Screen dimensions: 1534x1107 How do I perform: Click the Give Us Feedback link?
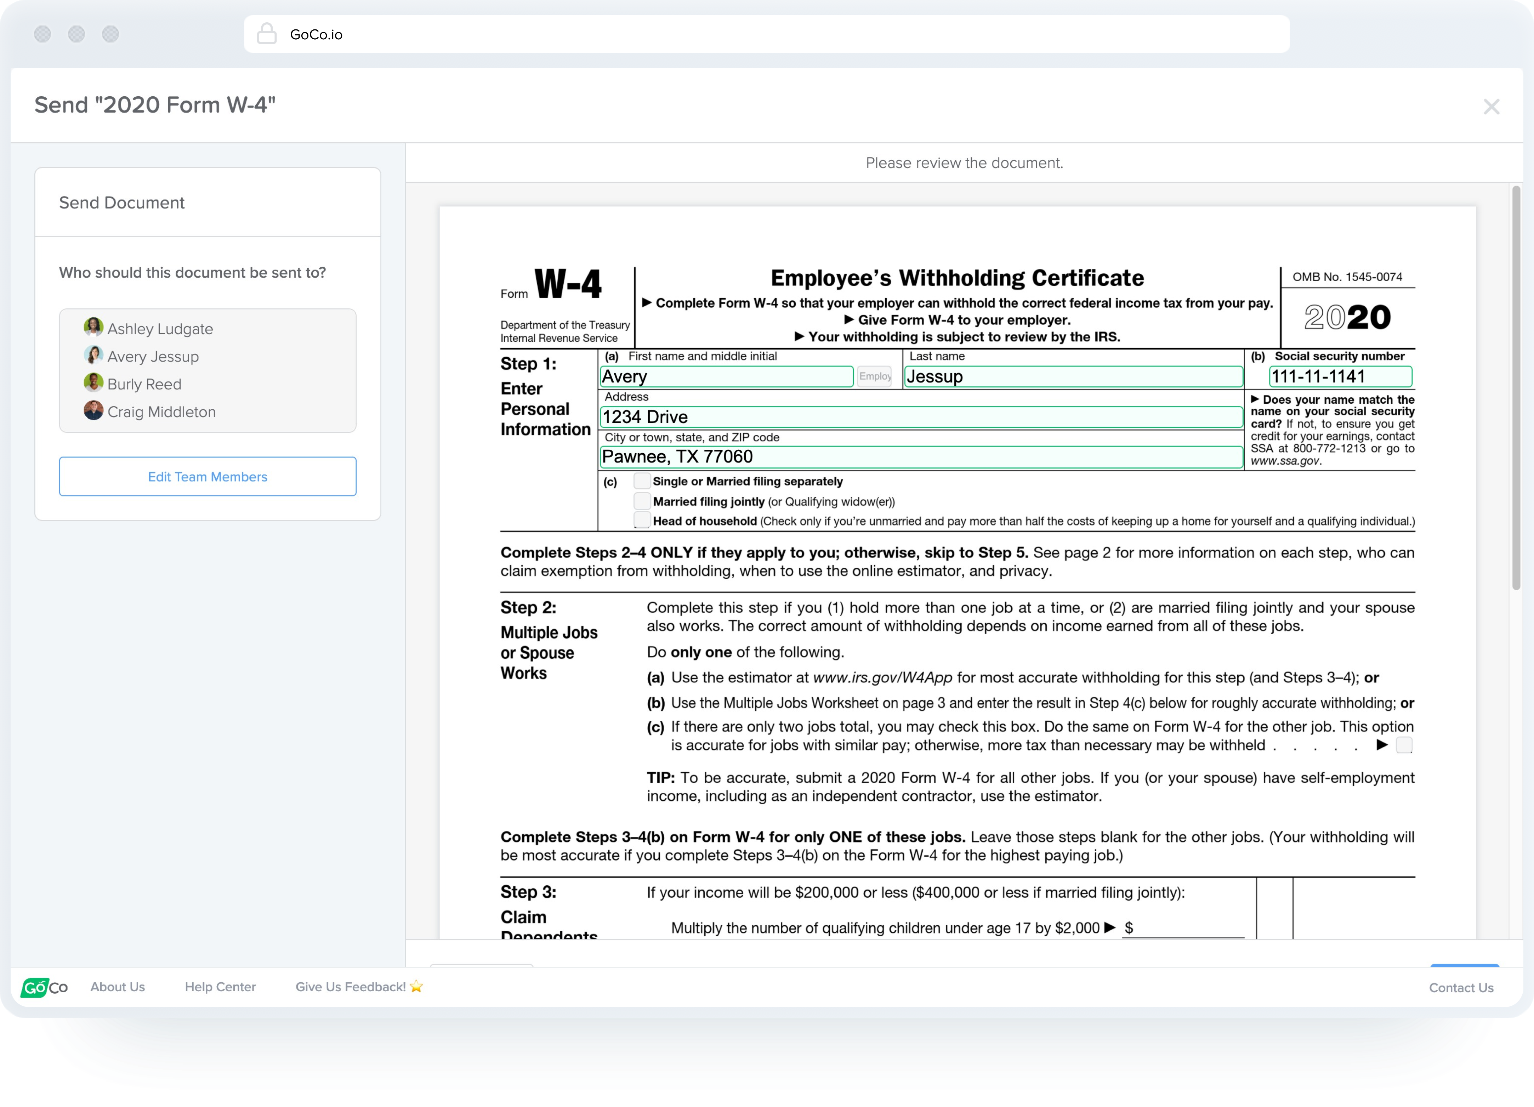click(x=358, y=987)
